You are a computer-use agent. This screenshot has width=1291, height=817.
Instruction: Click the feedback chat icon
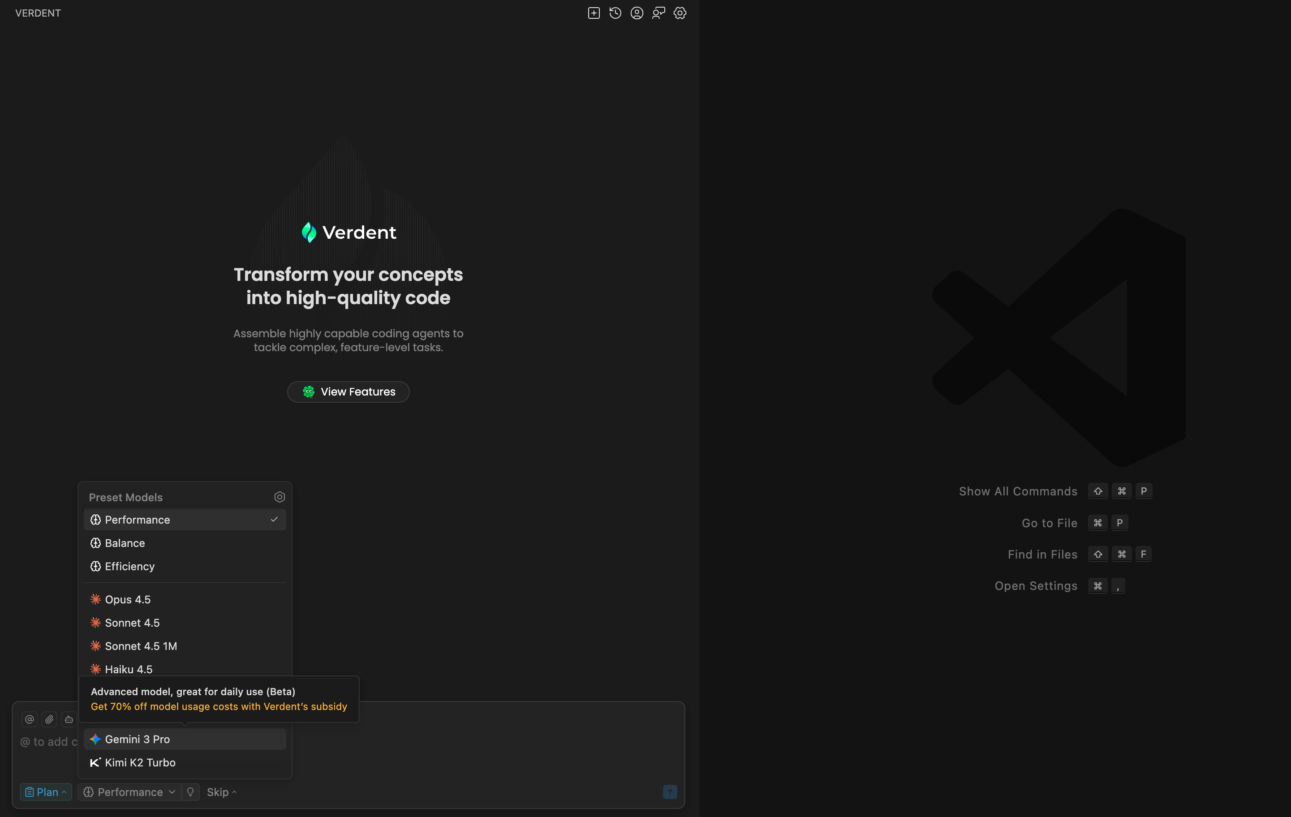point(658,13)
